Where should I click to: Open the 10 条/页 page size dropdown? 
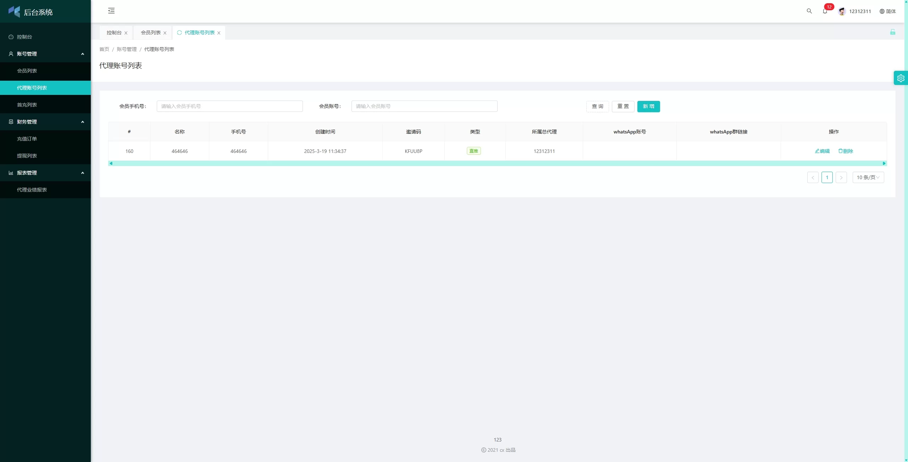click(868, 177)
